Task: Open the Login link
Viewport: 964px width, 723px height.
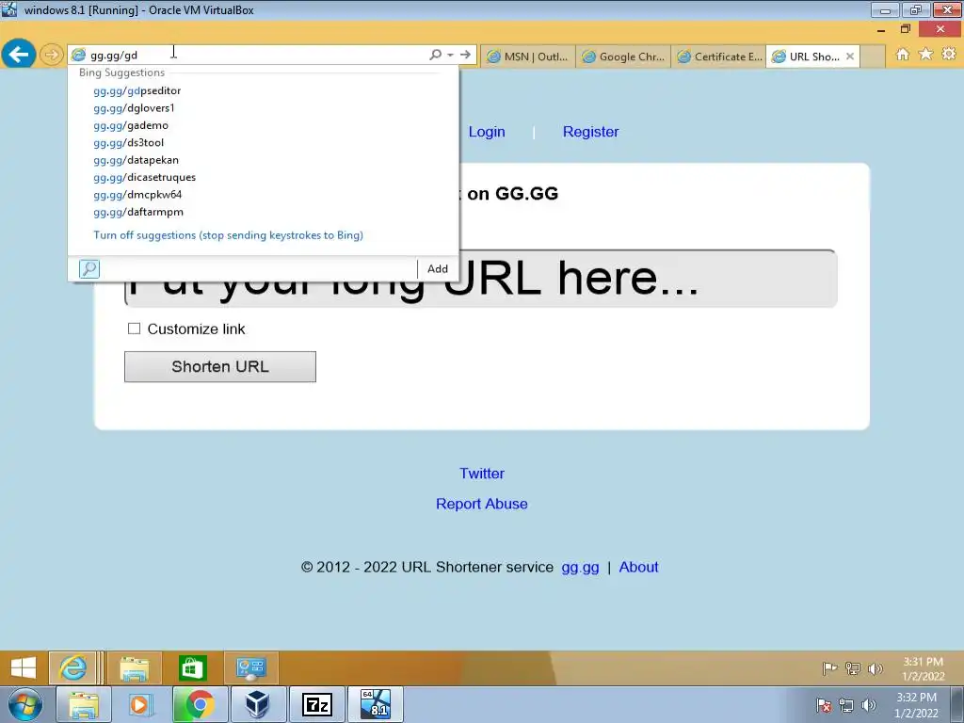Action: click(x=487, y=132)
